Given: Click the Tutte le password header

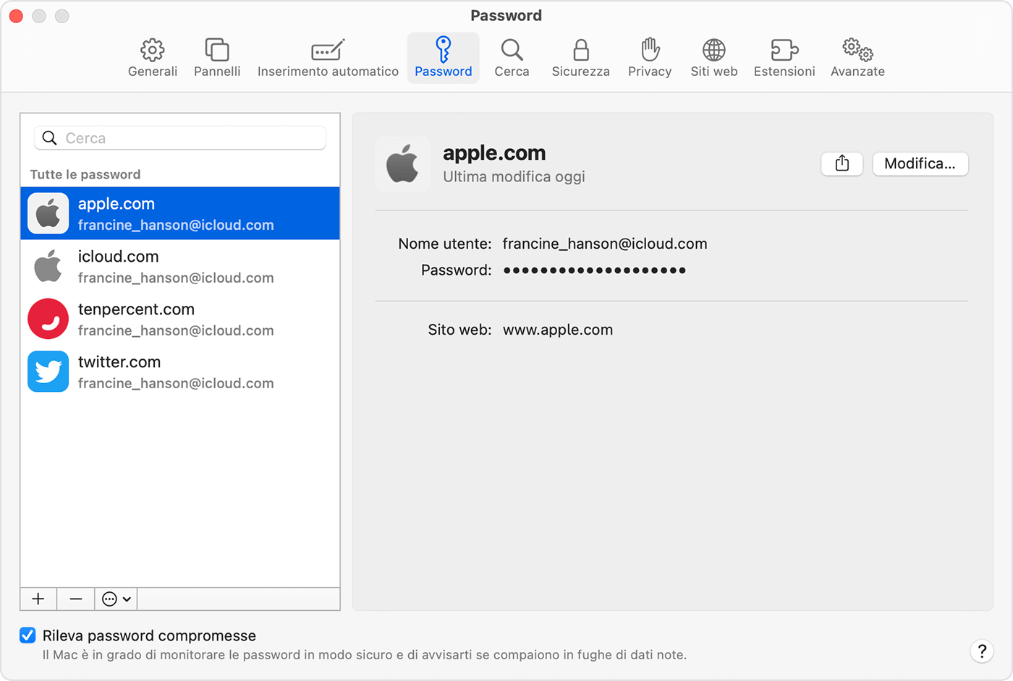Looking at the screenshot, I should (85, 174).
